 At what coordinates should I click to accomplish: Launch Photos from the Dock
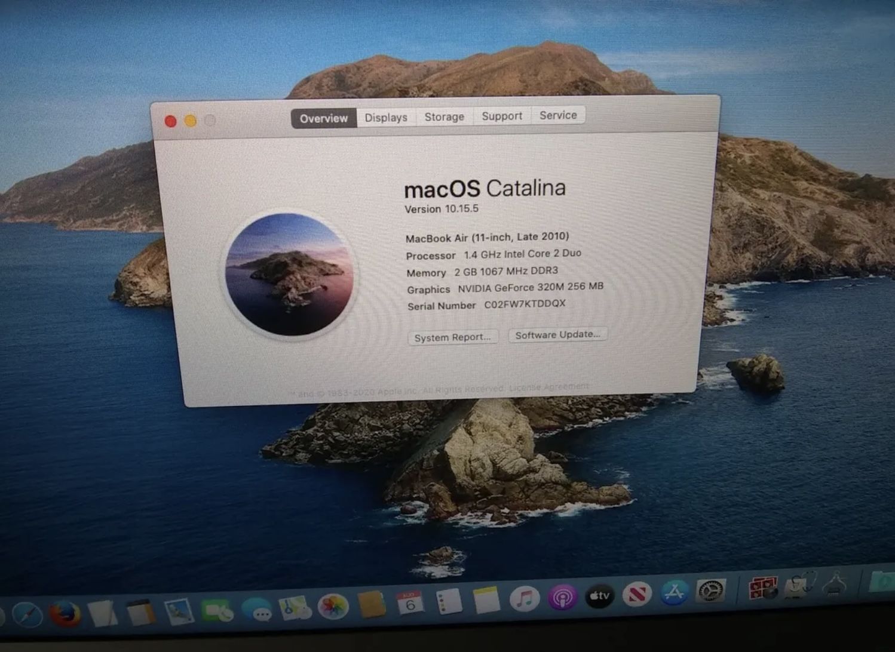coord(333,607)
